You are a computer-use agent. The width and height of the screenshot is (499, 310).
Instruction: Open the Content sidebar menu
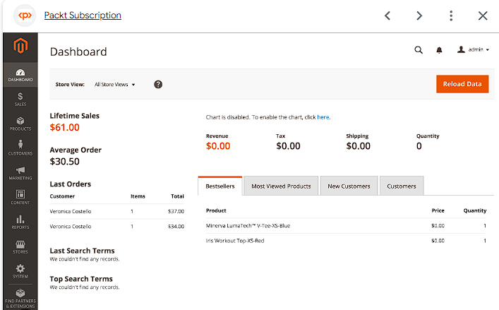click(x=20, y=197)
